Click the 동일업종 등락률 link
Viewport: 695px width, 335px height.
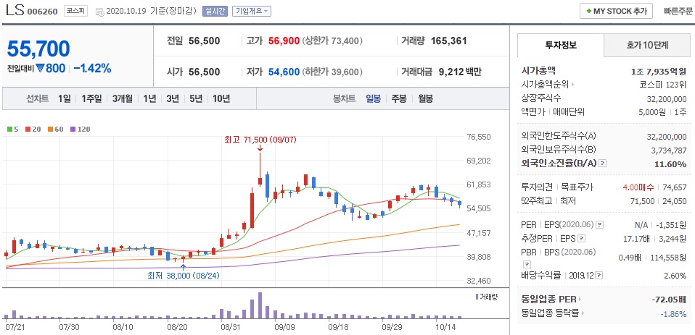[551, 313]
